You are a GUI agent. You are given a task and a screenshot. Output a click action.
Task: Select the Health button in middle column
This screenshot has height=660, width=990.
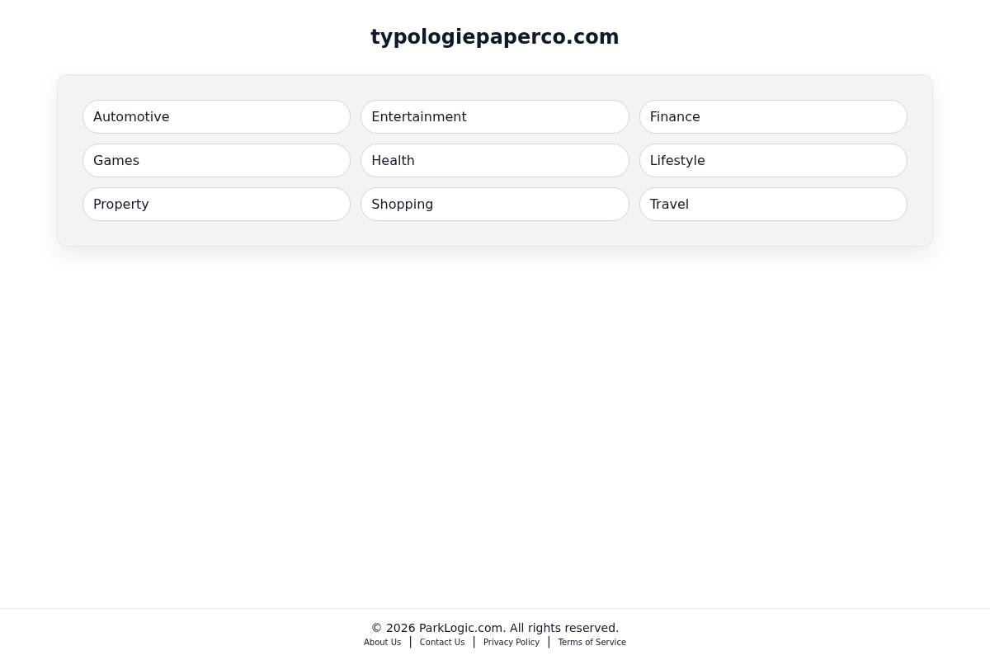[x=495, y=160]
